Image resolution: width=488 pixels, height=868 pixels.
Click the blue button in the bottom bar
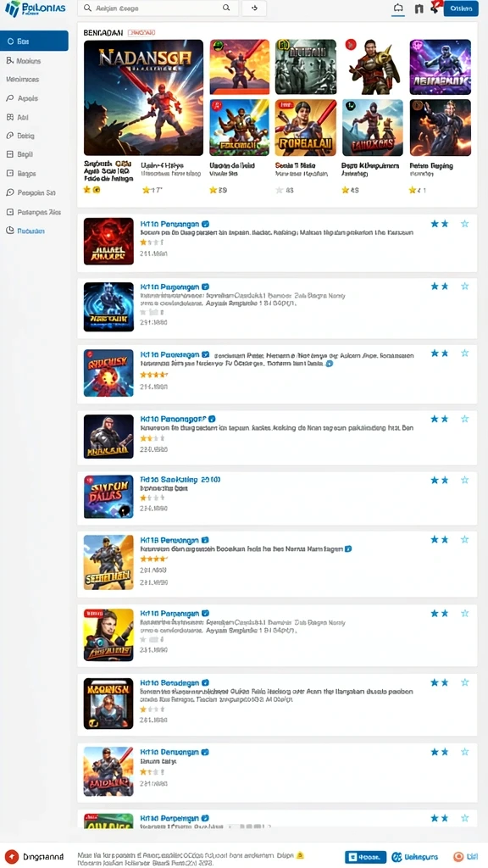point(365,857)
